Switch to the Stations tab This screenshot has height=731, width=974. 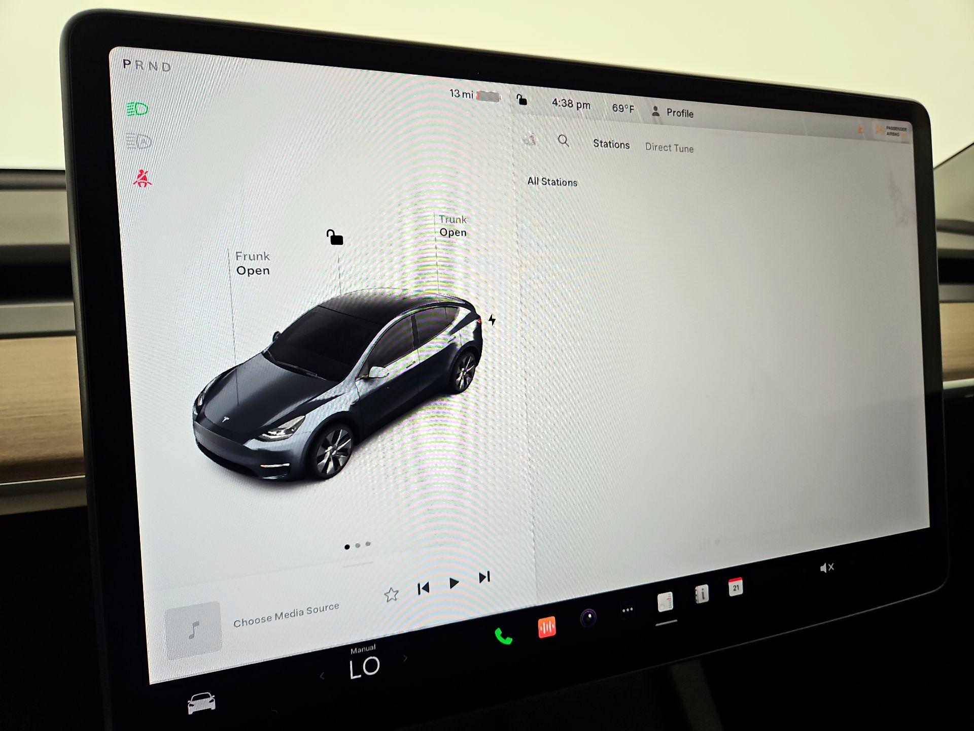click(611, 144)
